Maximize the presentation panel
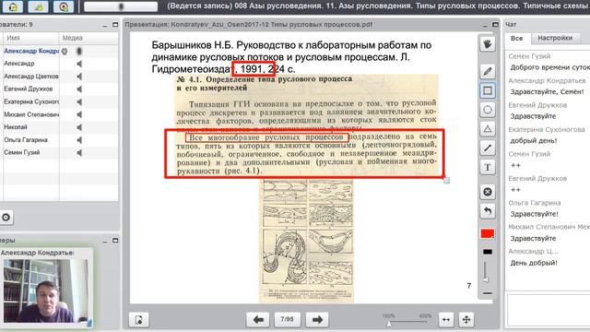This screenshot has width=590, height=332. point(495,25)
